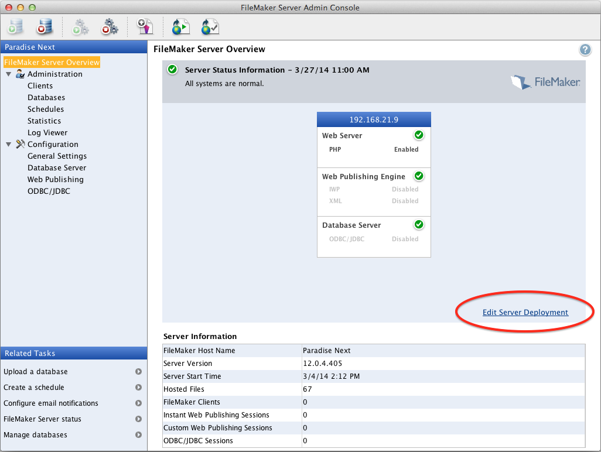Open the Upload Database assistant toolbar icon

tap(144, 27)
